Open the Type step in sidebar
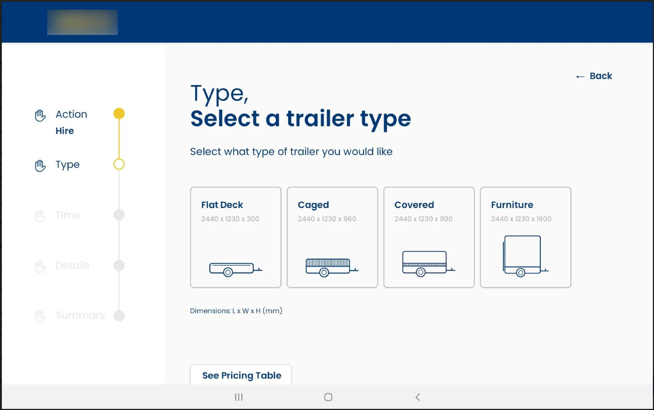654x410 pixels. pyautogui.click(x=68, y=165)
